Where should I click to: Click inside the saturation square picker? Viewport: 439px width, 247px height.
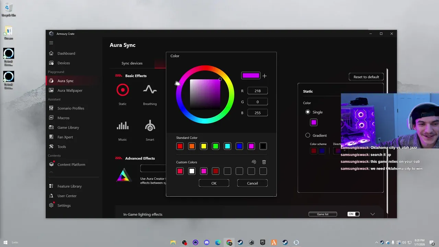(205, 94)
